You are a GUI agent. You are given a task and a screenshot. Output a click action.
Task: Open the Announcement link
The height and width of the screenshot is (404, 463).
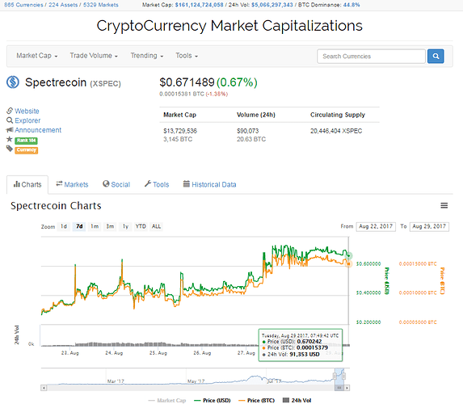pos(38,130)
